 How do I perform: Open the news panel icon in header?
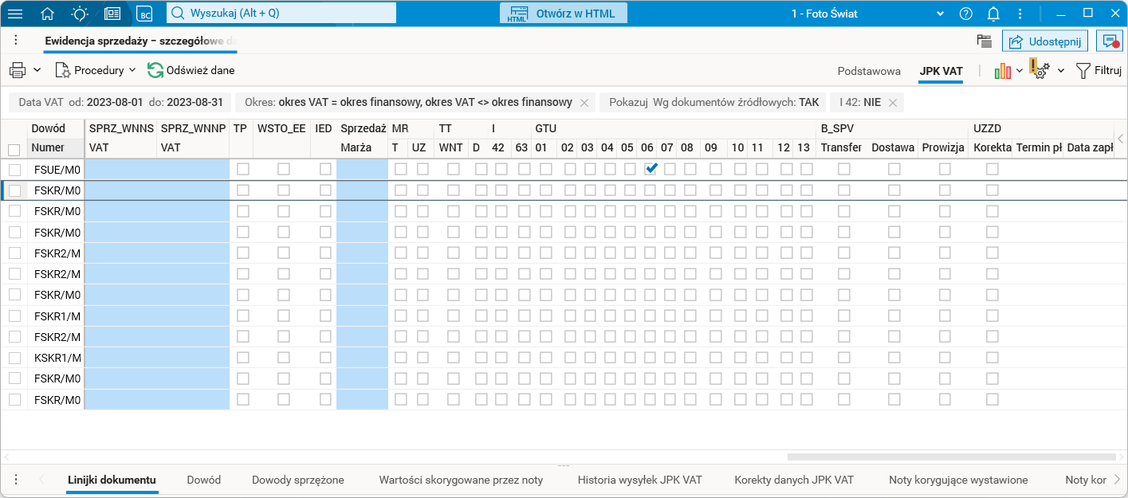[x=112, y=14]
